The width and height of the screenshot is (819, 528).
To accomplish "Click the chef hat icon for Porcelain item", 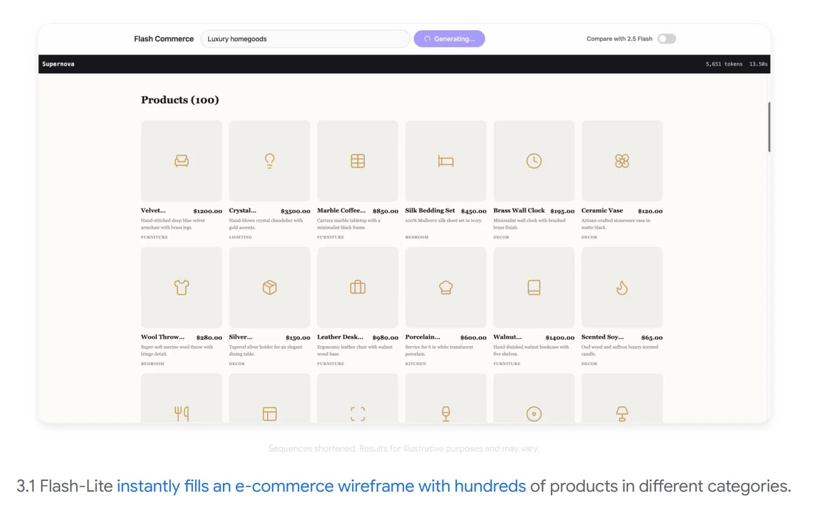I will [x=446, y=288].
